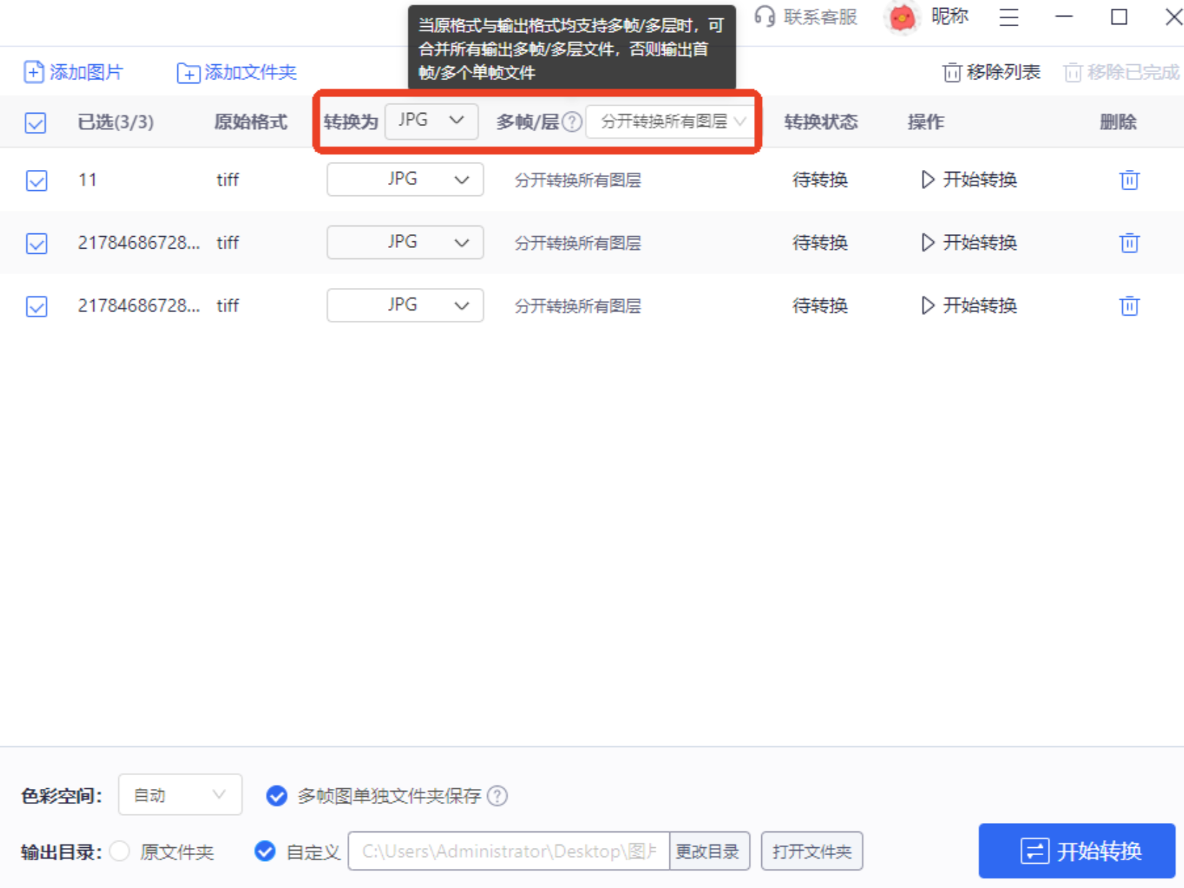Click the 删除 column header
This screenshot has width=1184, height=888.
1118,122
